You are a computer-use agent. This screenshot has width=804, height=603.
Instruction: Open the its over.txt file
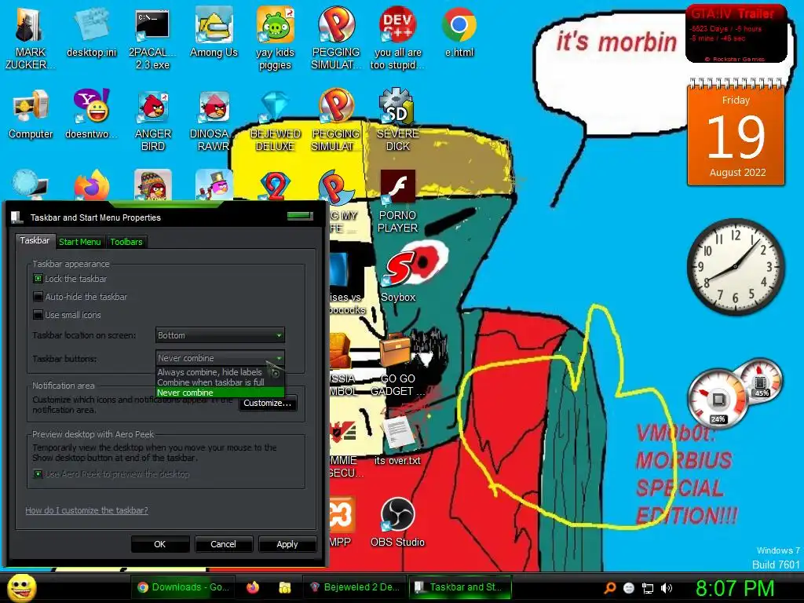(x=397, y=440)
